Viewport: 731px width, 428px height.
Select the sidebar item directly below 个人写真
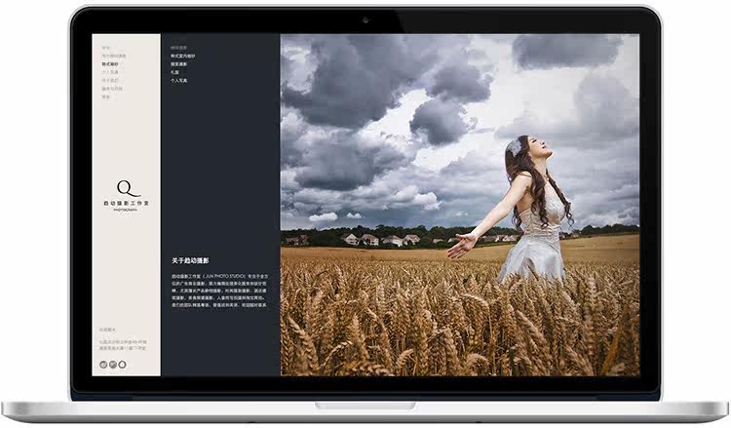[110, 81]
